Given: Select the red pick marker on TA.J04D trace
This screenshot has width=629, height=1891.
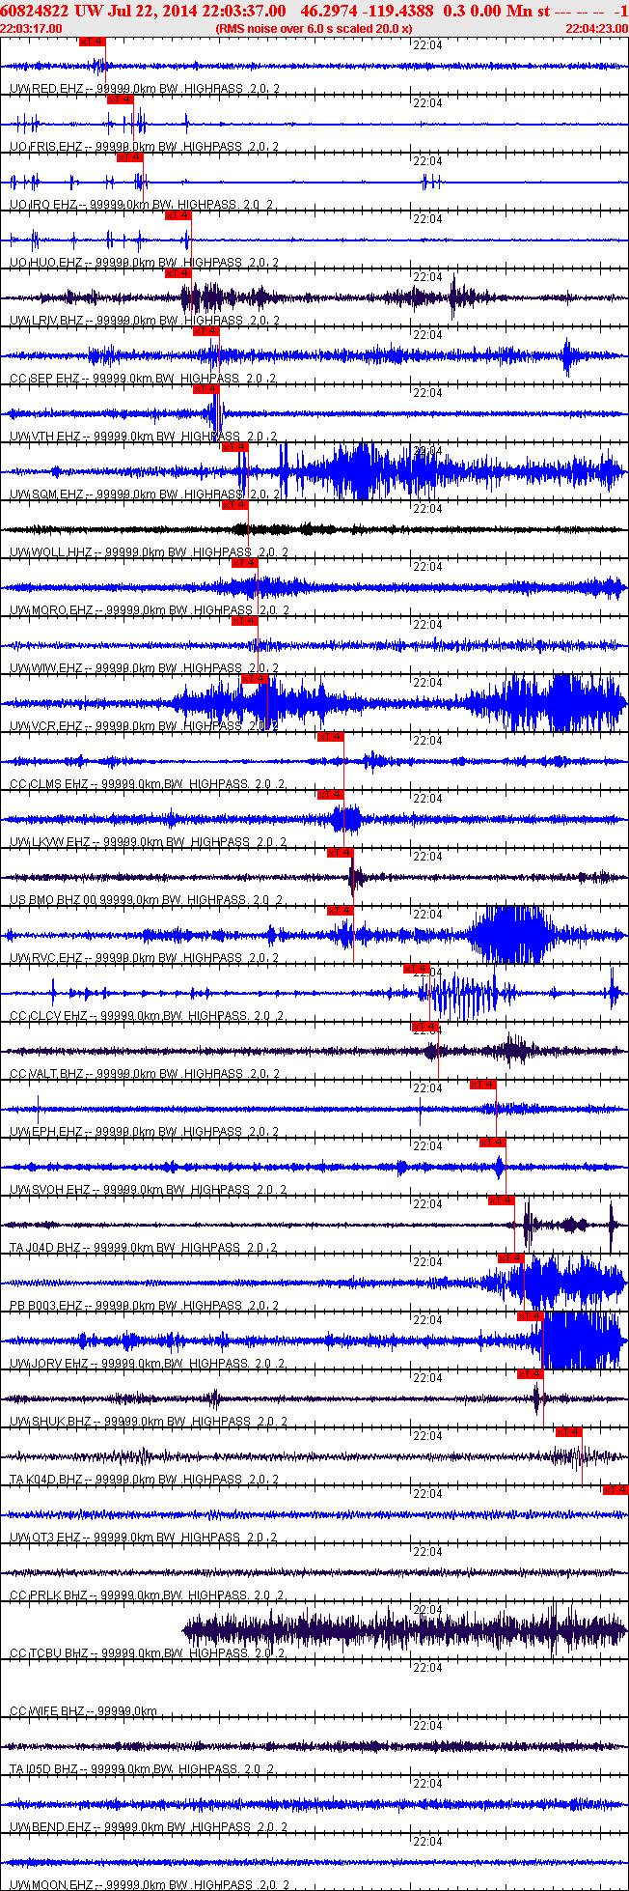Looking at the screenshot, I should (502, 1200).
